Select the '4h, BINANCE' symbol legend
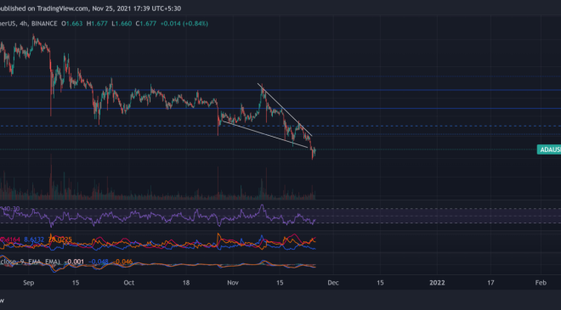 point(38,24)
